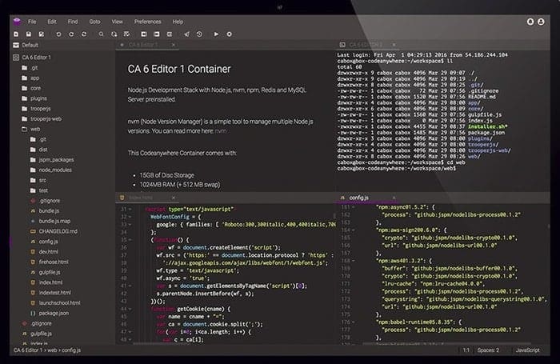Image resolution: width=560 pixels, height=364 pixels.
Task: Open the Help menu
Action: (178, 22)
